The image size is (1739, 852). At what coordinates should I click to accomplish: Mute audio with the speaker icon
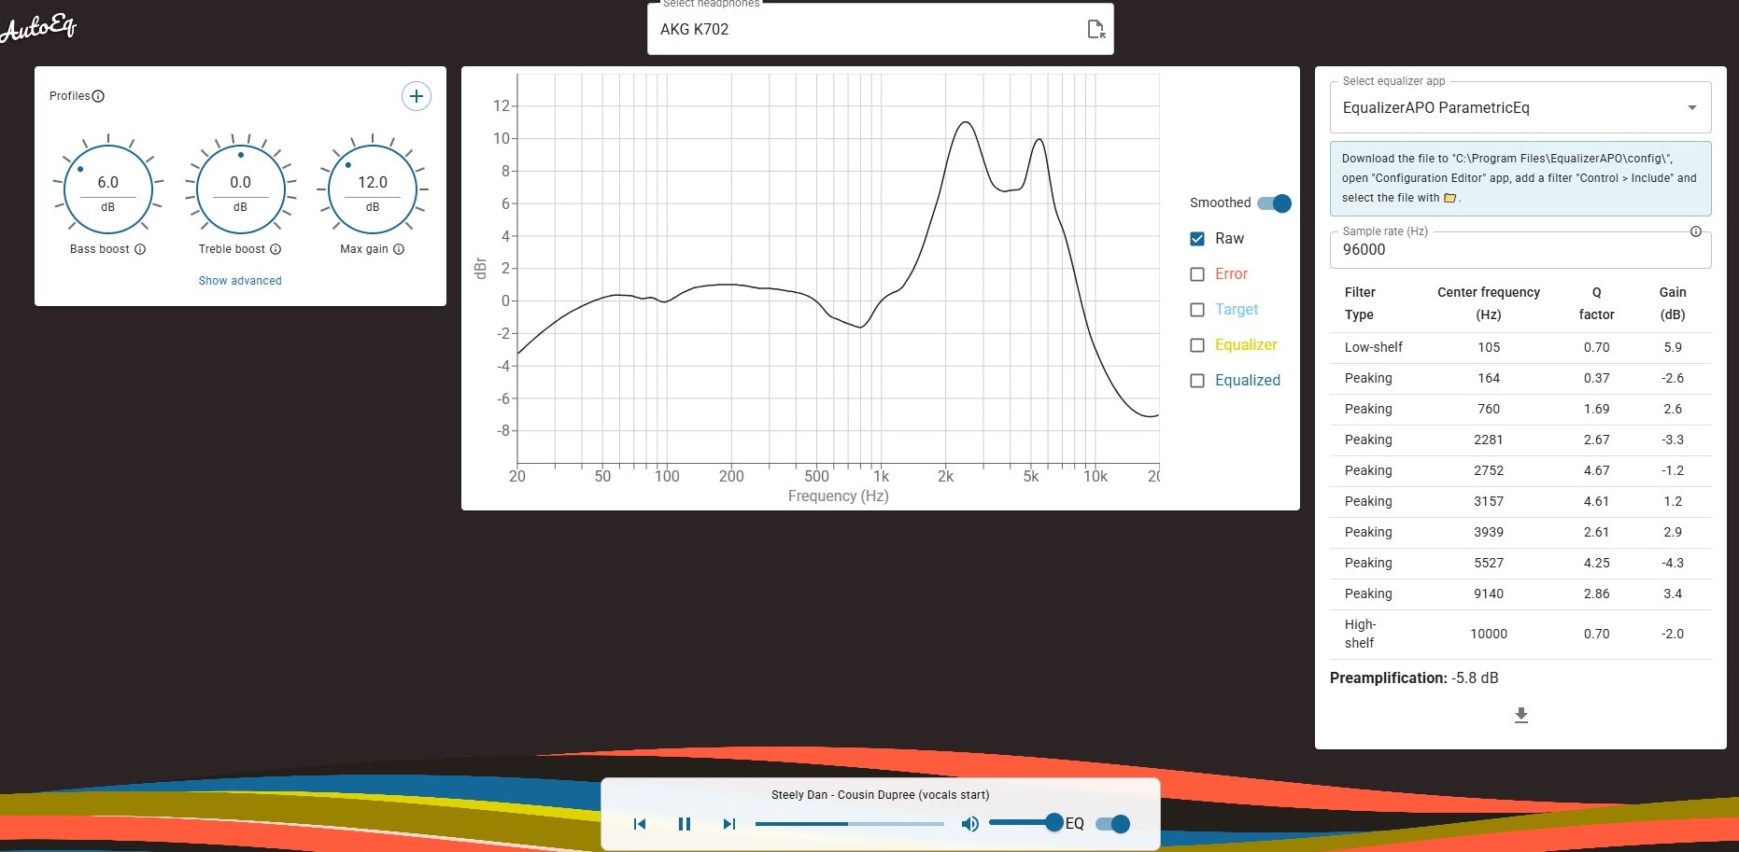pos(970,824)
